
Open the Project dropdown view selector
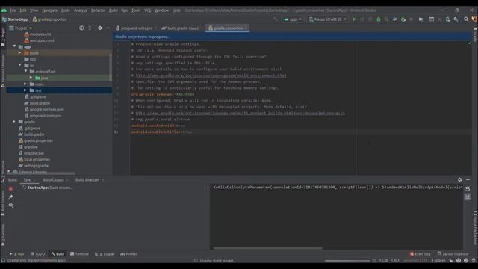point(21,28)
